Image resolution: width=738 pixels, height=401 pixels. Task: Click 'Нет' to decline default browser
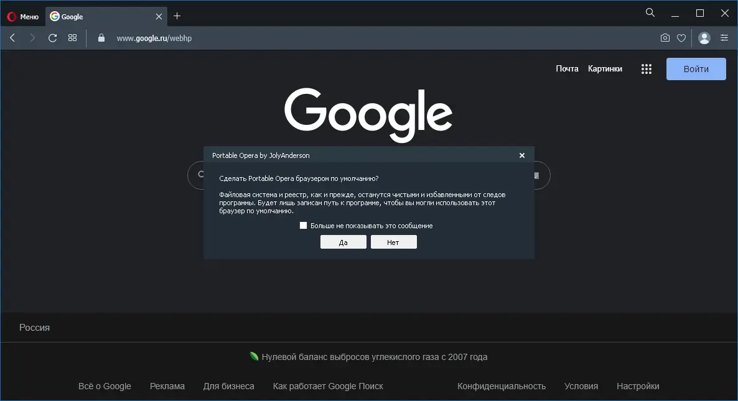[x=393, y=242]
